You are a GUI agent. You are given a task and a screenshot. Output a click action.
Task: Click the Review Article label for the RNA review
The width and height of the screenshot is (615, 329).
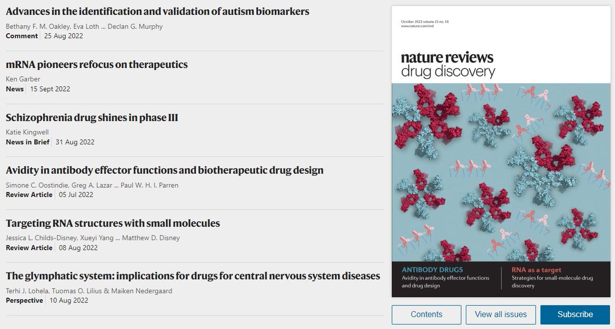pos(29,248)
